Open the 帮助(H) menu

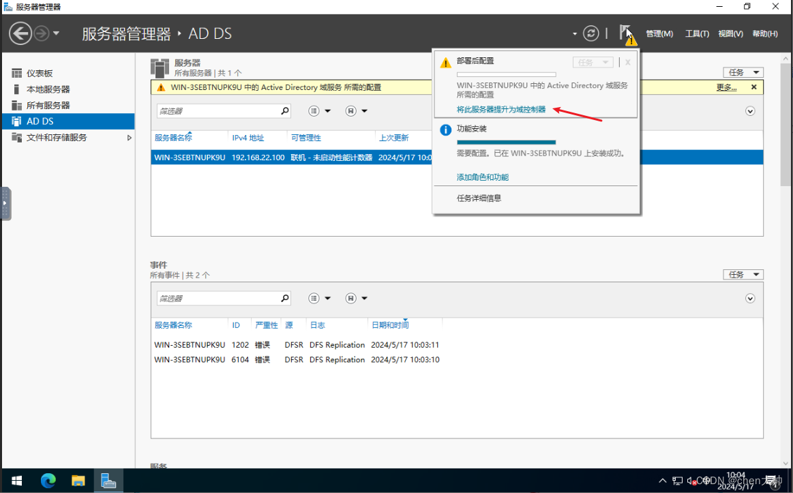click(764, 34)
